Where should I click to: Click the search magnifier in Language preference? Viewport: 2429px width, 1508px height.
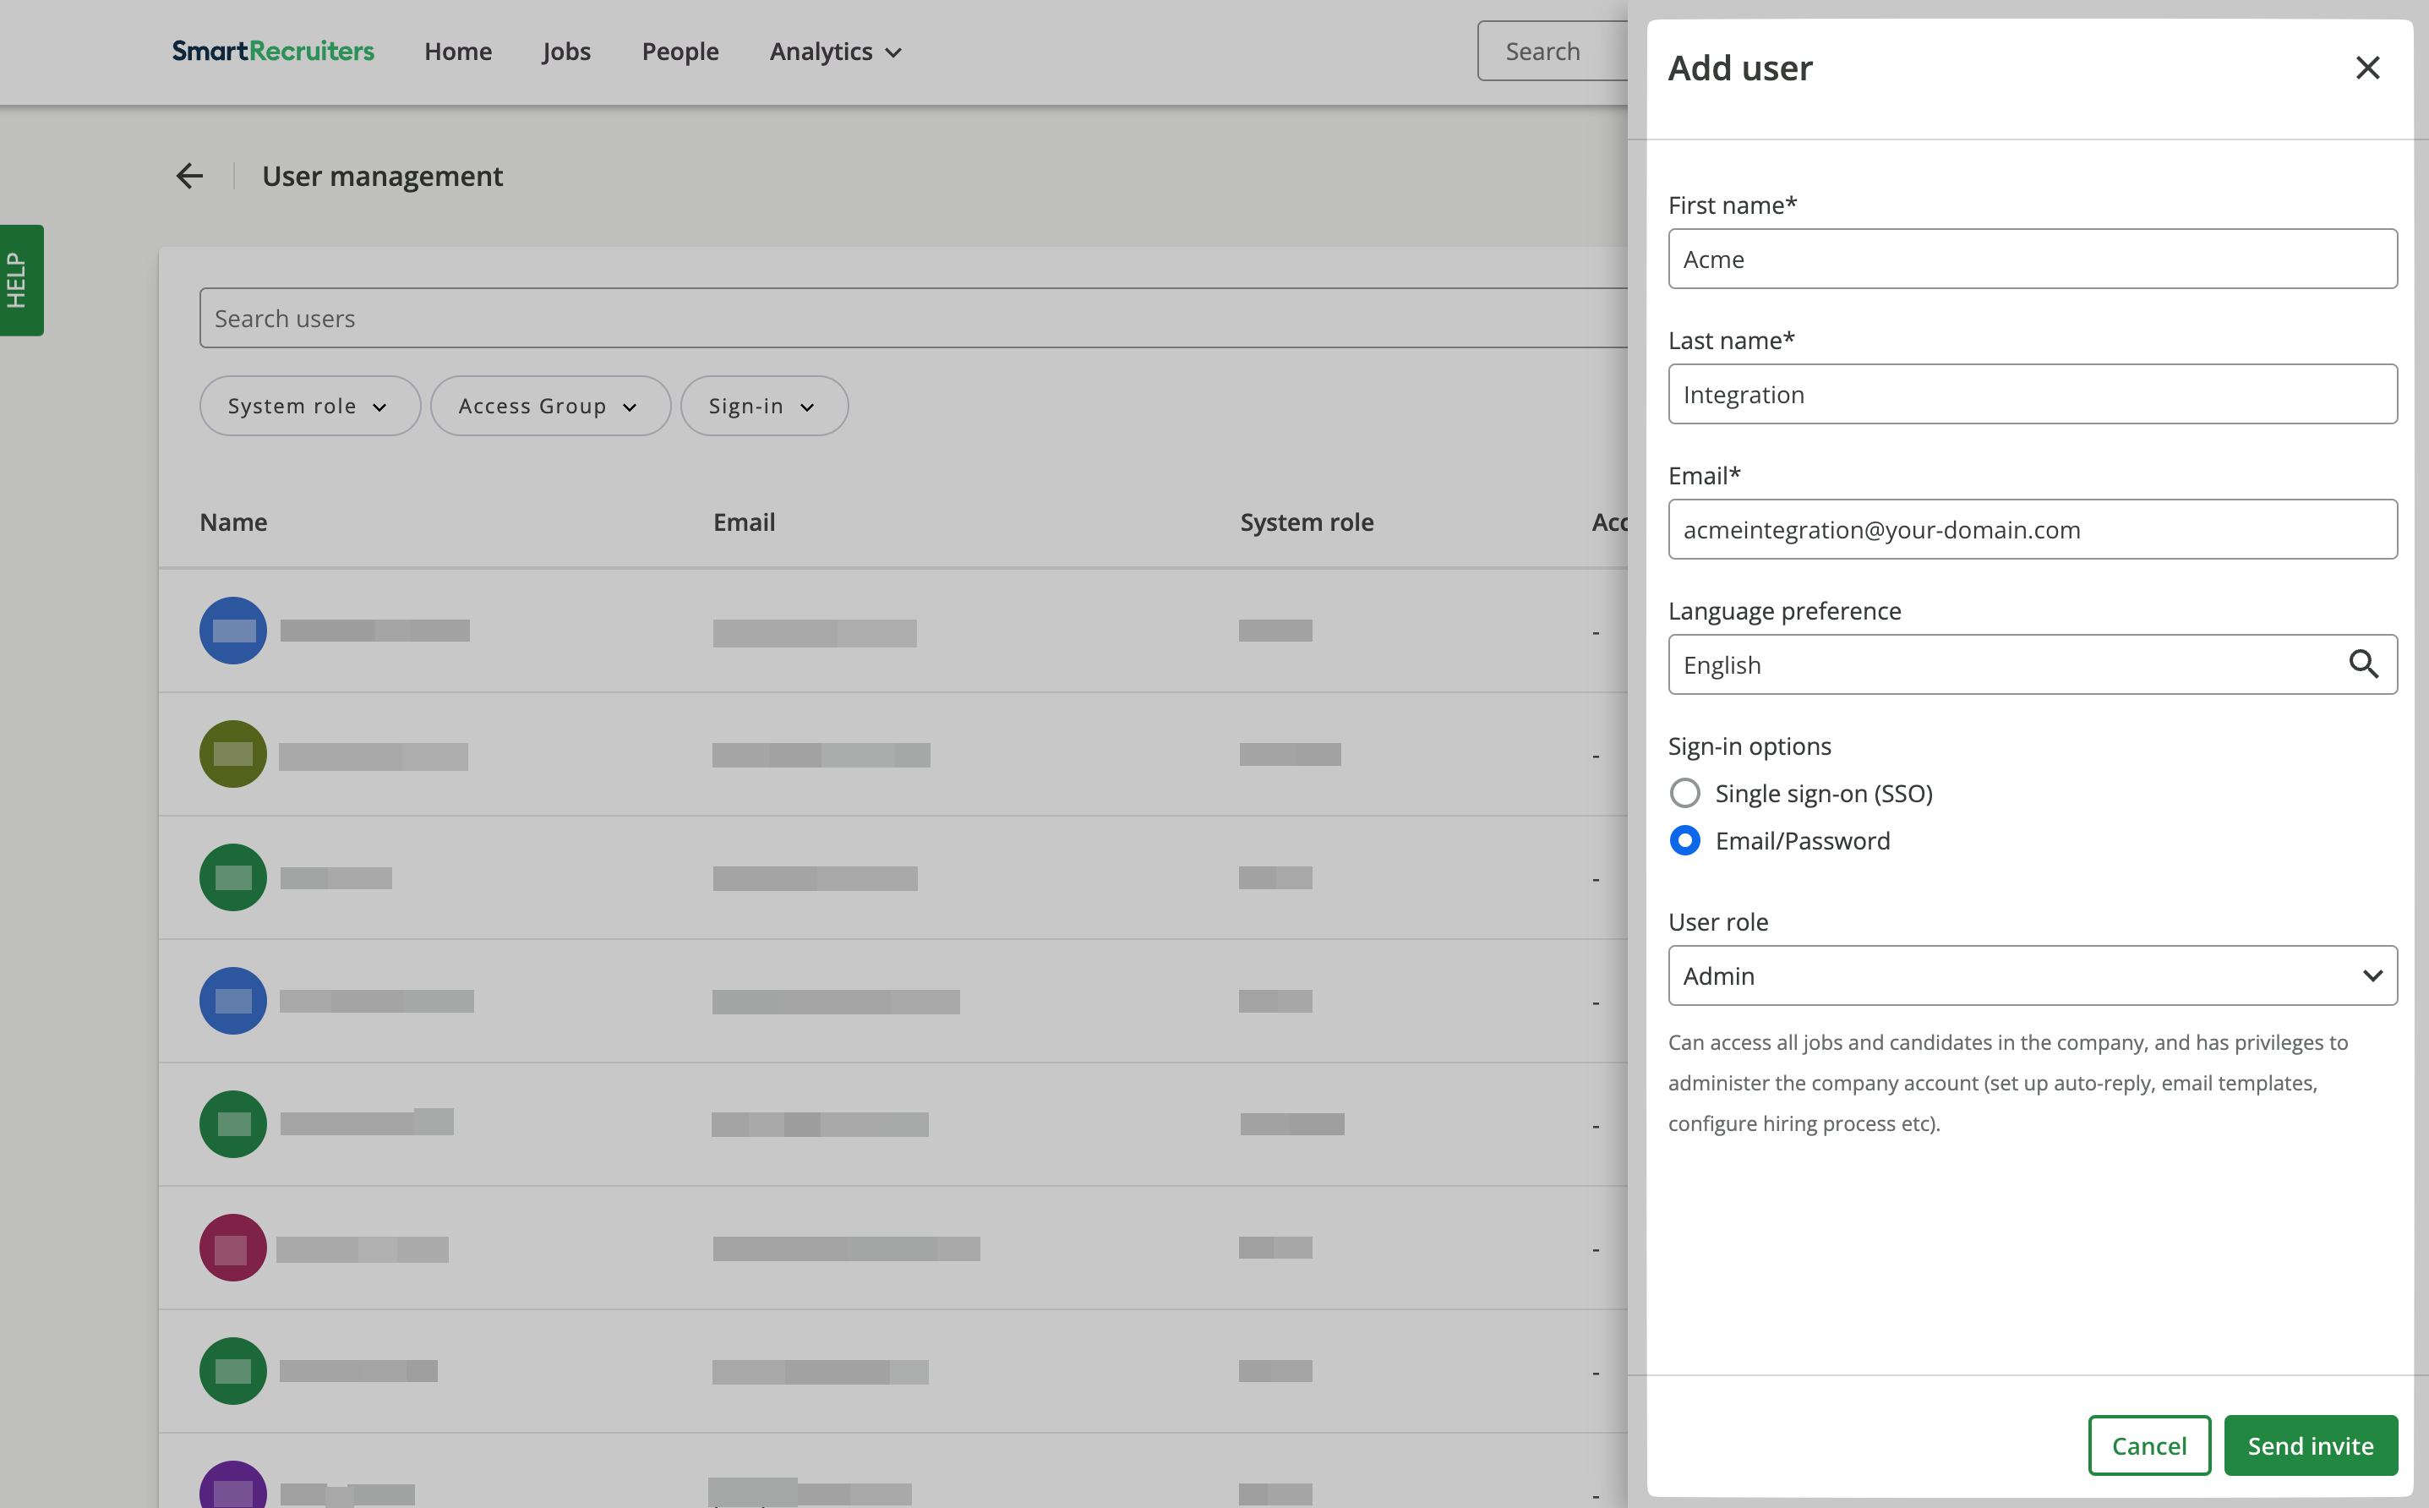tap(2362, 664)
